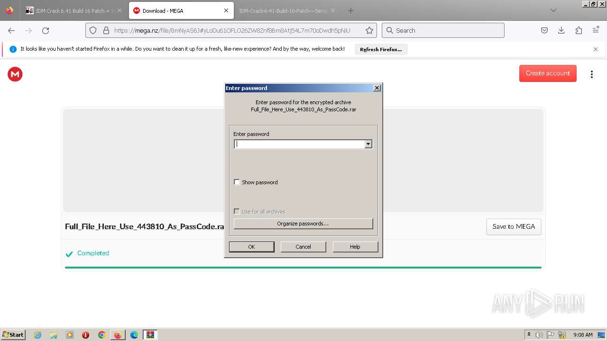Click the volume speaker tray icon
The image size is (607, 341).
click(539, 335)
